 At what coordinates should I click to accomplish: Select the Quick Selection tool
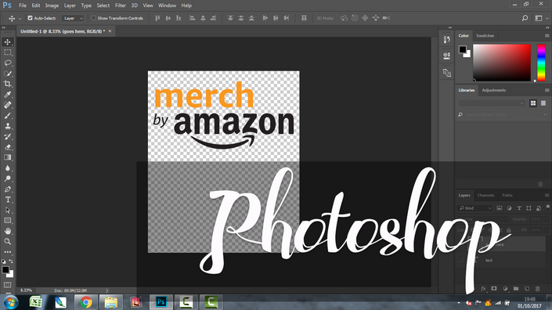tap(7, 74)
